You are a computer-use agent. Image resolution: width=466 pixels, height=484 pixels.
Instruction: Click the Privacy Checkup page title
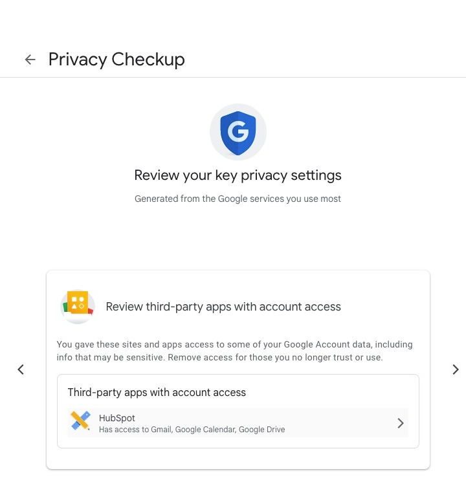(116, 60)
